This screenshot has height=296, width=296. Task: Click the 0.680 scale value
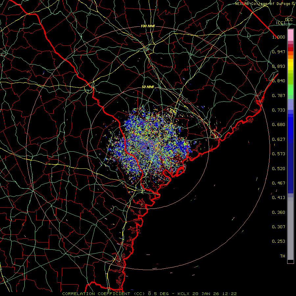coord(279,125)
